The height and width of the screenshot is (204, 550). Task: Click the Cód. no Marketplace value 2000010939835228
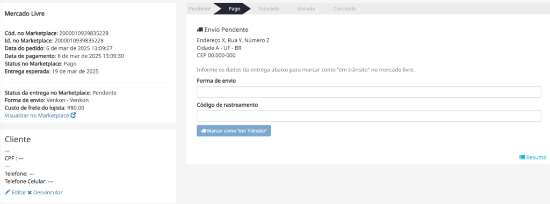83,34
